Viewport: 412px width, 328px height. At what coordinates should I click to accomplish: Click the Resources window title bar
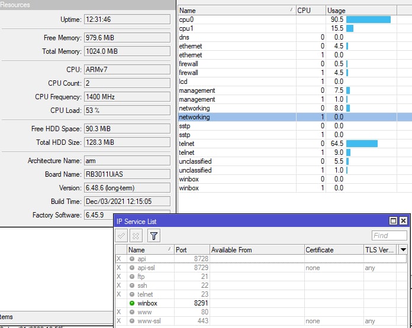tap(88, 5)
